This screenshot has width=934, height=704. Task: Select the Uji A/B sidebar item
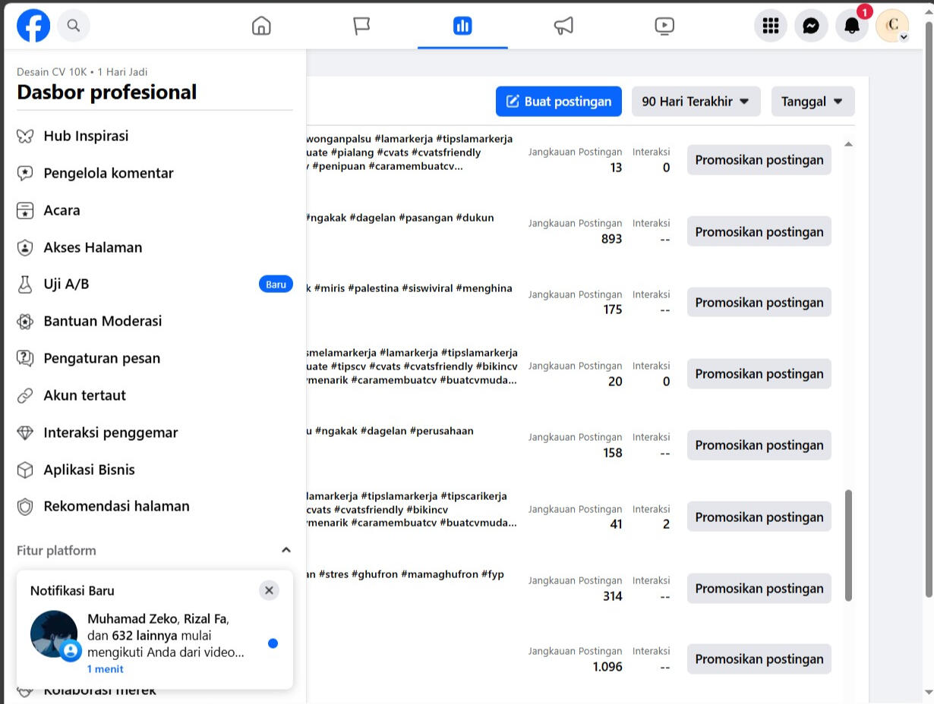[66, 284]
